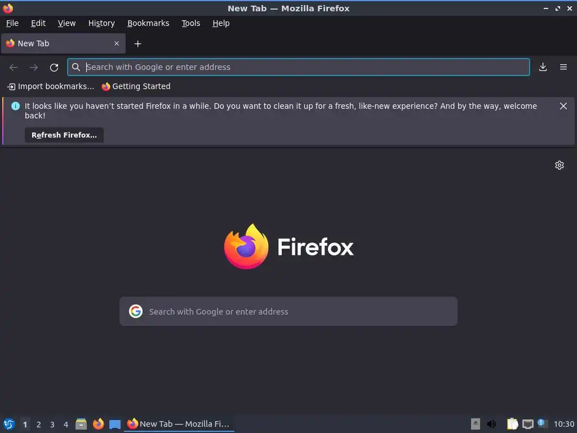The height and width of the screenshot is (433, 577).
Task: Open Getting Started bookmark
Action: (136, 86)
